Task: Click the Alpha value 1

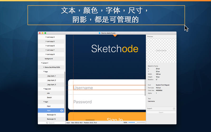Action: click(x=156, y=93)
